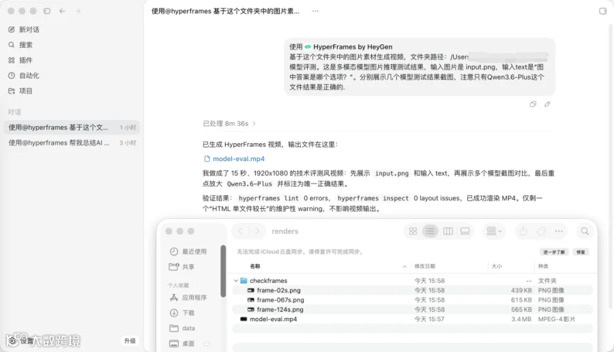Switch Finder to gallery view
614x352 pixels.
(465, 231)
